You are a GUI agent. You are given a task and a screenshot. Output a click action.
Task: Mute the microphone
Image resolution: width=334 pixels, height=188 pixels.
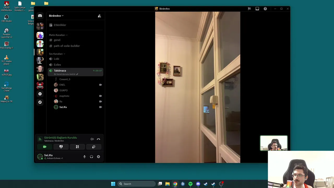(x=84, y=157)
